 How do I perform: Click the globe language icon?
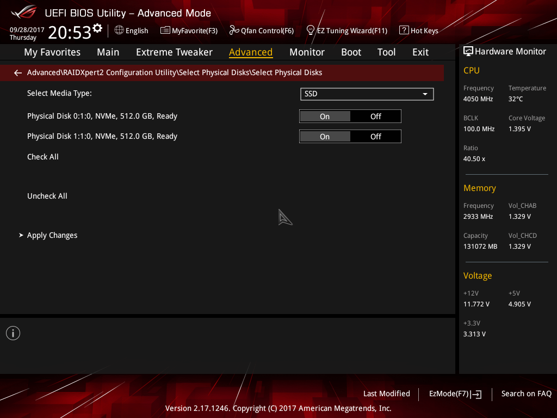click(119, 30)
